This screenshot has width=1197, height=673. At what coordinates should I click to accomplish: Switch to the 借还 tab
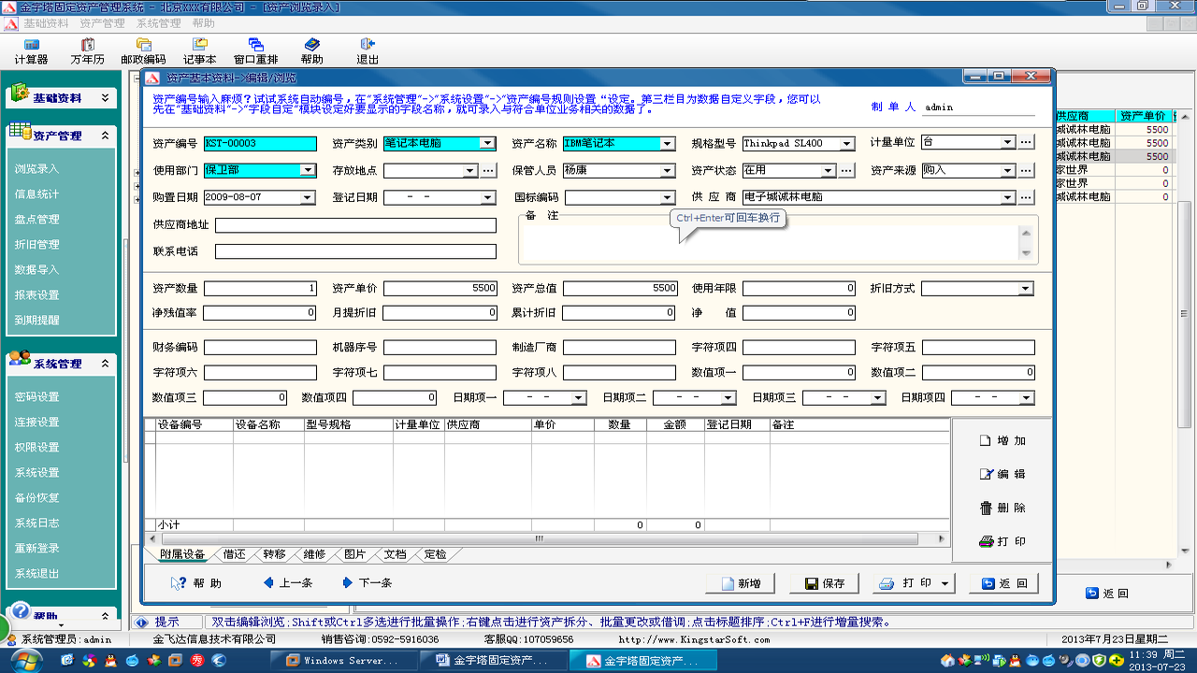233,554
